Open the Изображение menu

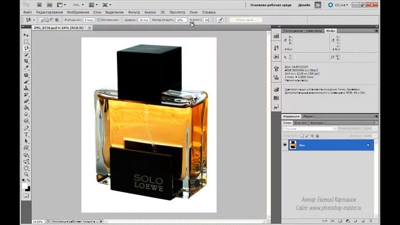[x=78, y=12]
